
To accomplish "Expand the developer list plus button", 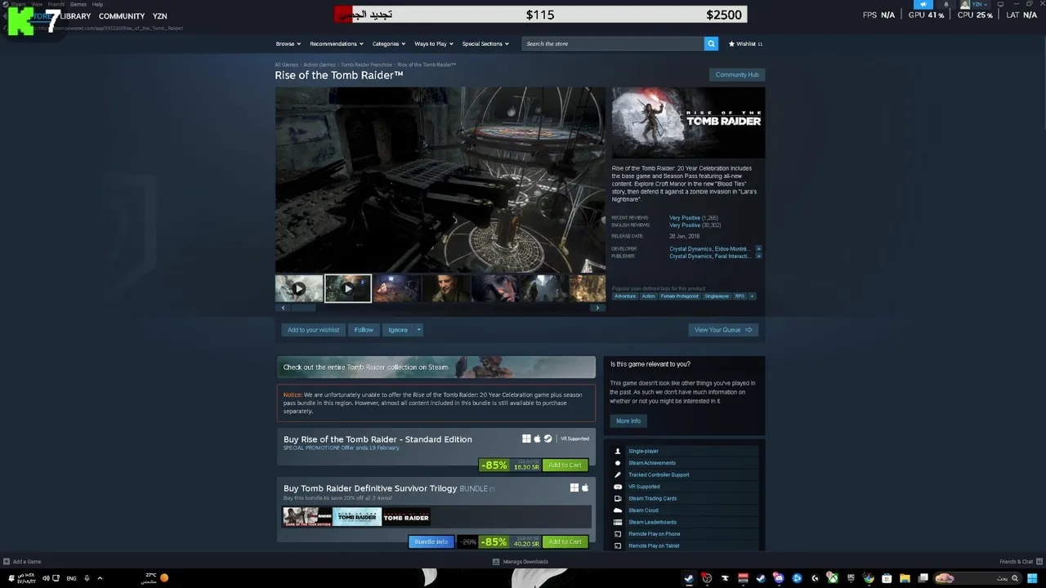I will coord(758,248).
